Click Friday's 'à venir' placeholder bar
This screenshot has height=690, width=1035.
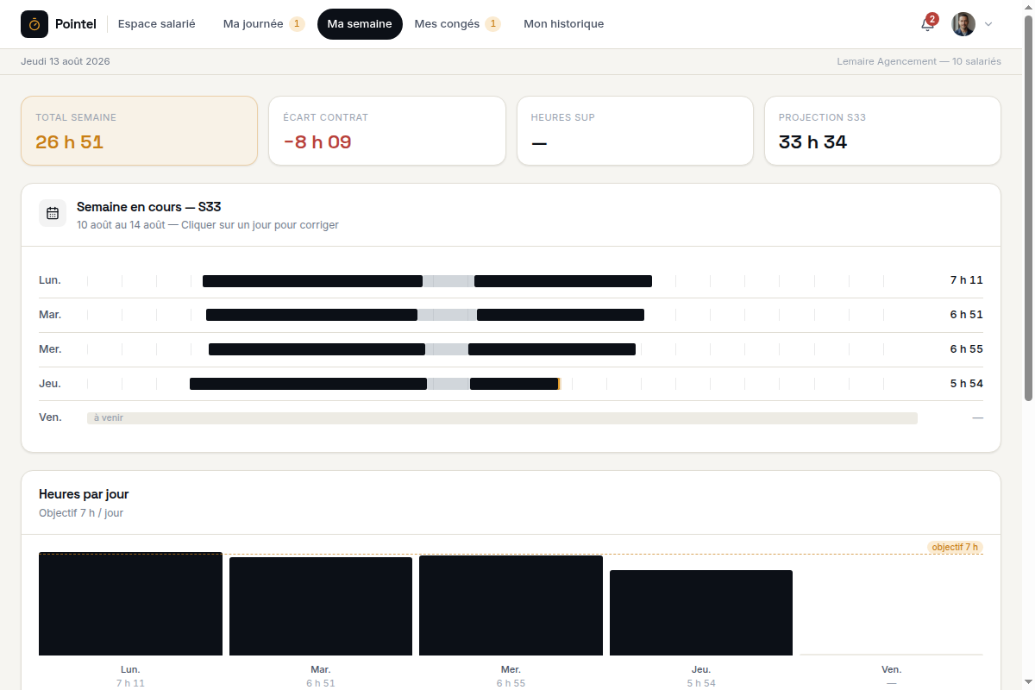[x=502, y=418]
